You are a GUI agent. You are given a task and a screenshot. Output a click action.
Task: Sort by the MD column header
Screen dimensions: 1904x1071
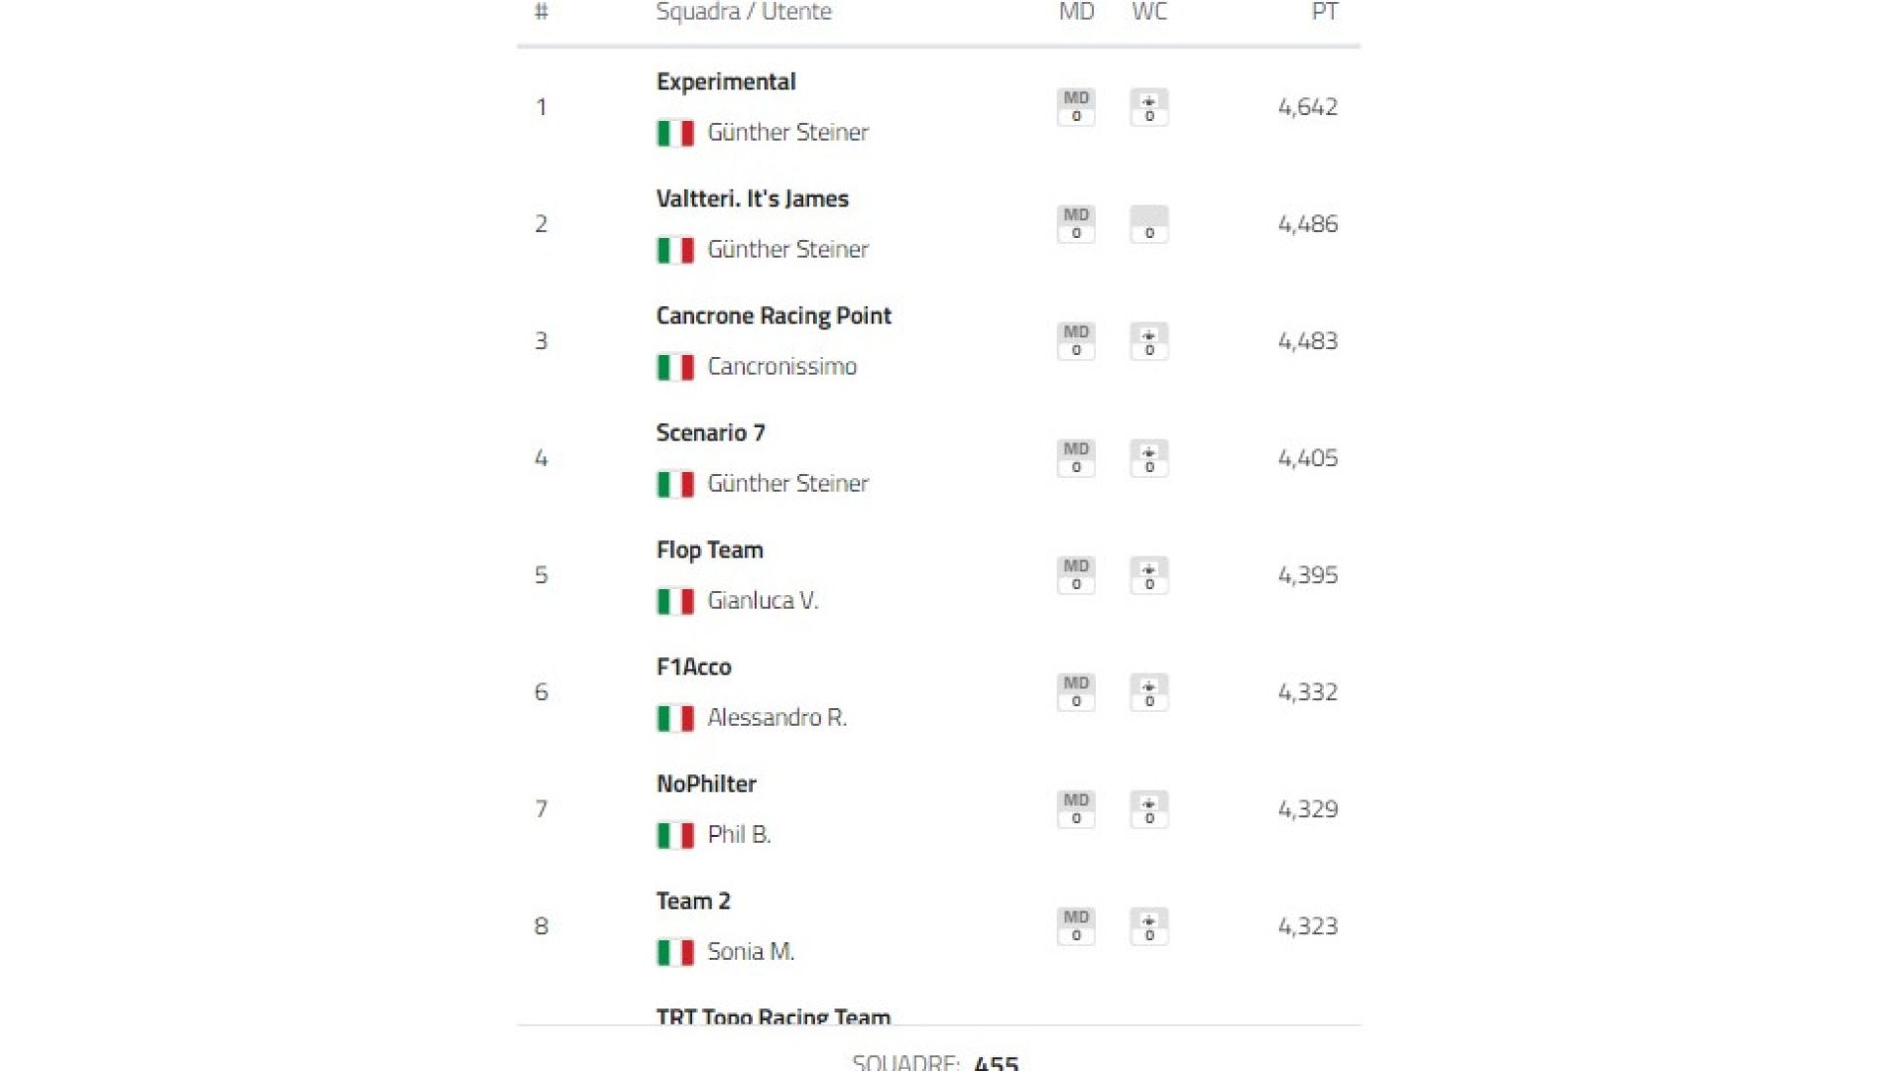pos(1076,12)
